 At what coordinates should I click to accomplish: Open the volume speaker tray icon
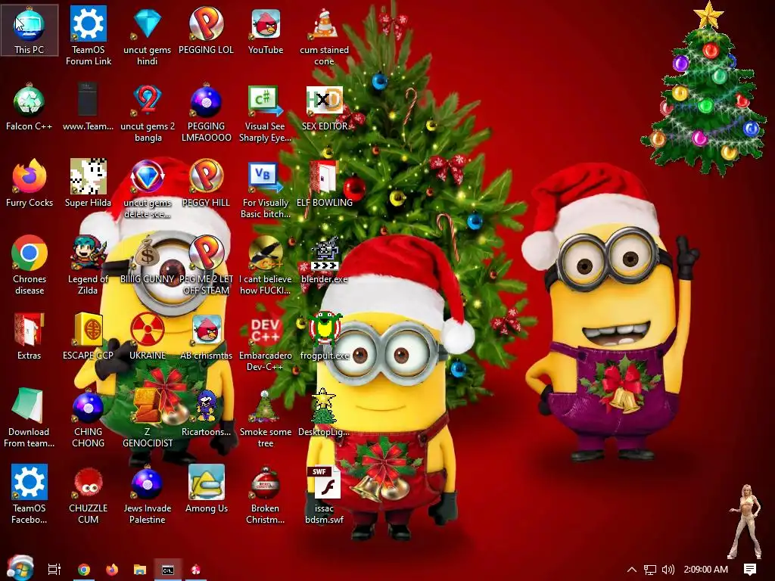668,570
